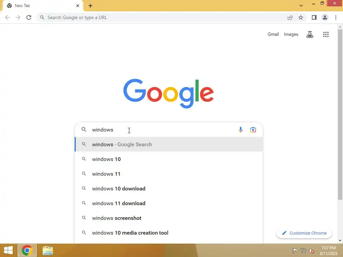The width and height of the screenshot is (343, 257).
Task: Reload the current page
Action: click(x=29, y=17)
